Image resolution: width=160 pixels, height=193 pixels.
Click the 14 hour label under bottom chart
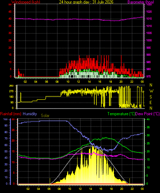90,189
